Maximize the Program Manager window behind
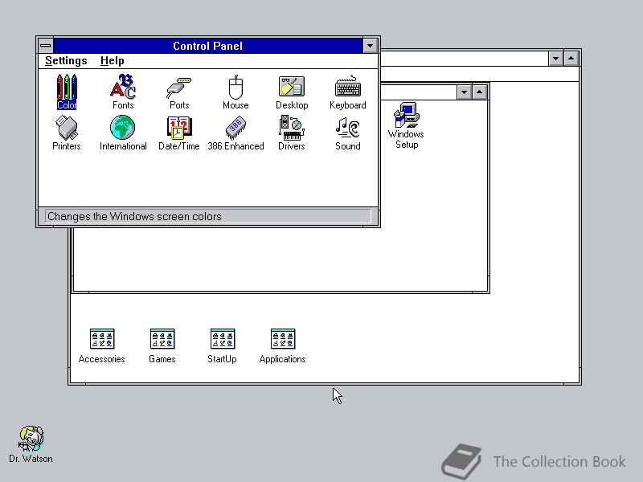This screenshot has width=643, height=482. coord(571,59)
